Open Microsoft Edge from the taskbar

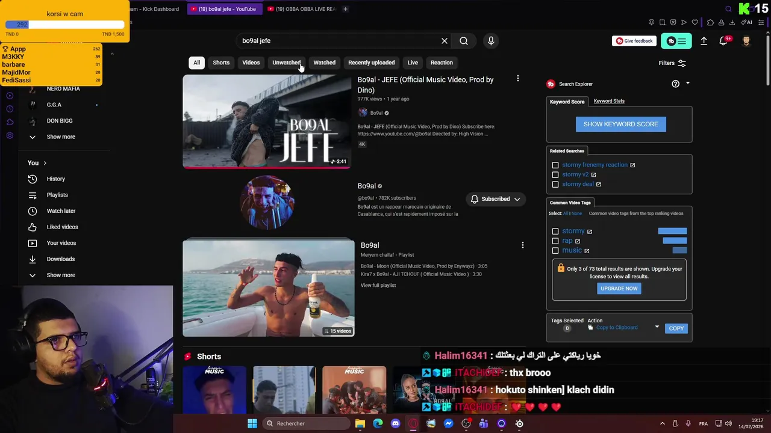coord(378,423)
